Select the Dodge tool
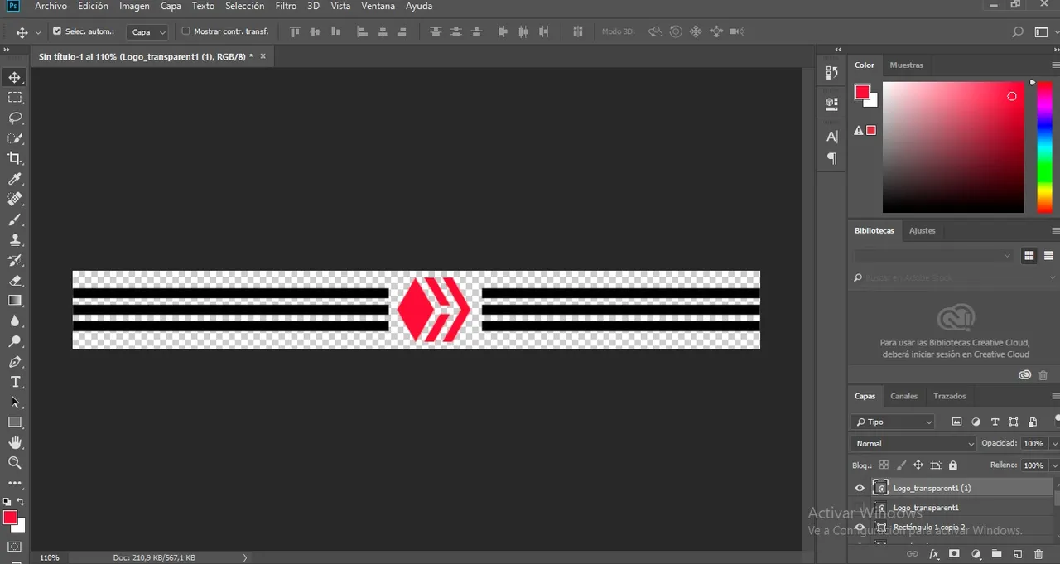Screen dimensions: 1060x564 pyautogui.click(x=15, y=341)
